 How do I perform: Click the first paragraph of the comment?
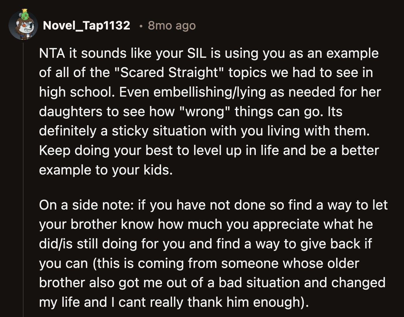tap(205, 111)
